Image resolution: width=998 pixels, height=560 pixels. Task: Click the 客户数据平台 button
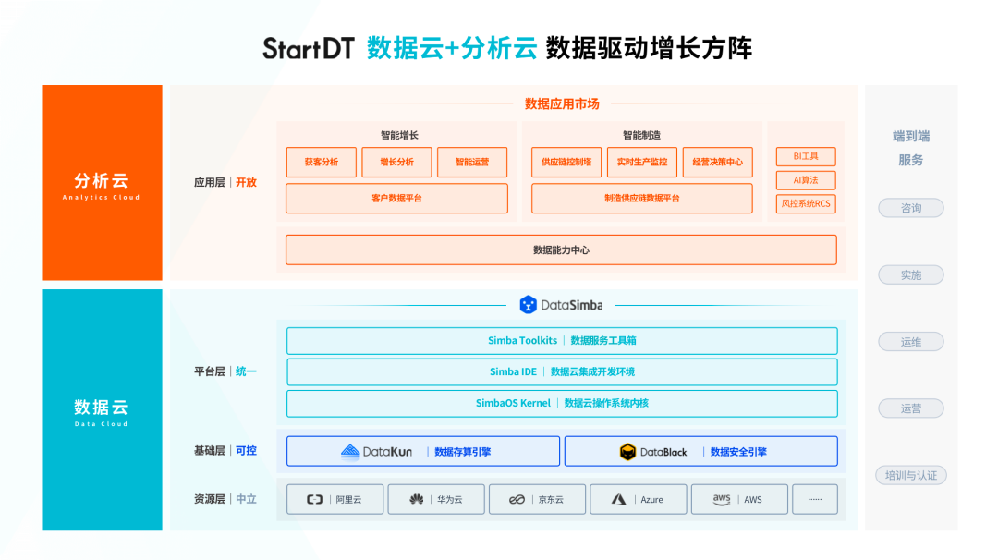click(x=396, y=198)
